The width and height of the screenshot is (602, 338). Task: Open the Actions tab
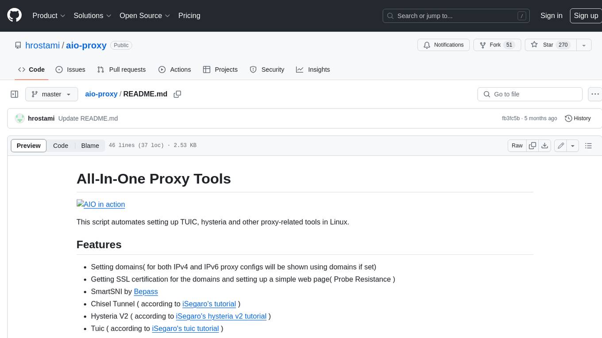(174, 69)
